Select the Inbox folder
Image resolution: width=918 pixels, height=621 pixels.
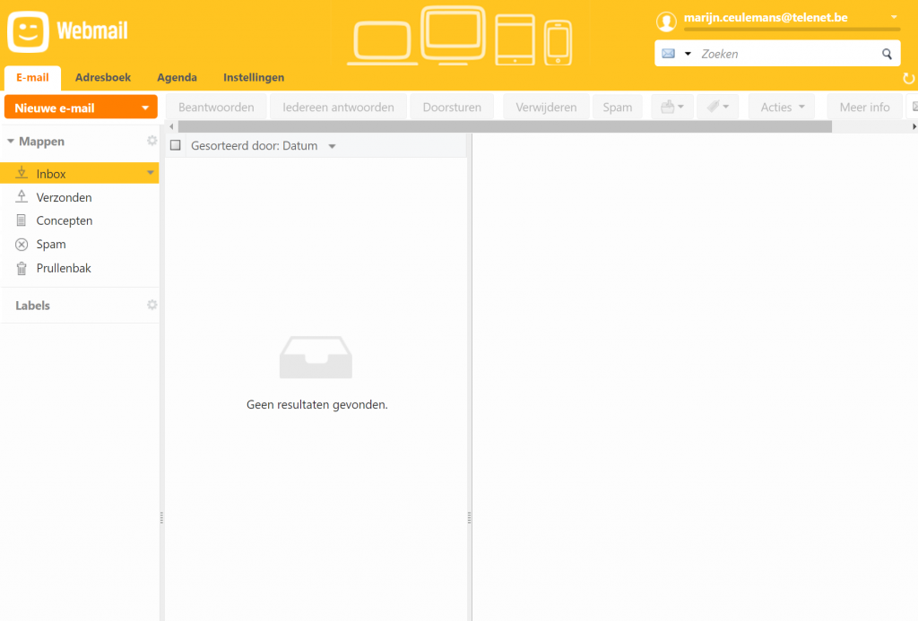point(80,173)
